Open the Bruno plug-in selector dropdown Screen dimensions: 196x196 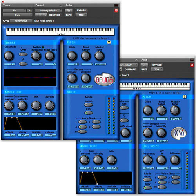18,15
